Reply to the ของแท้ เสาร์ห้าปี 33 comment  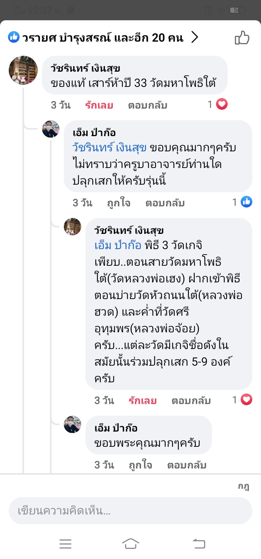[x=148, y=105]
